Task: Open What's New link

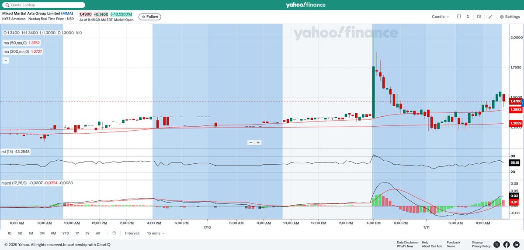Action: (x=405, y=247)
